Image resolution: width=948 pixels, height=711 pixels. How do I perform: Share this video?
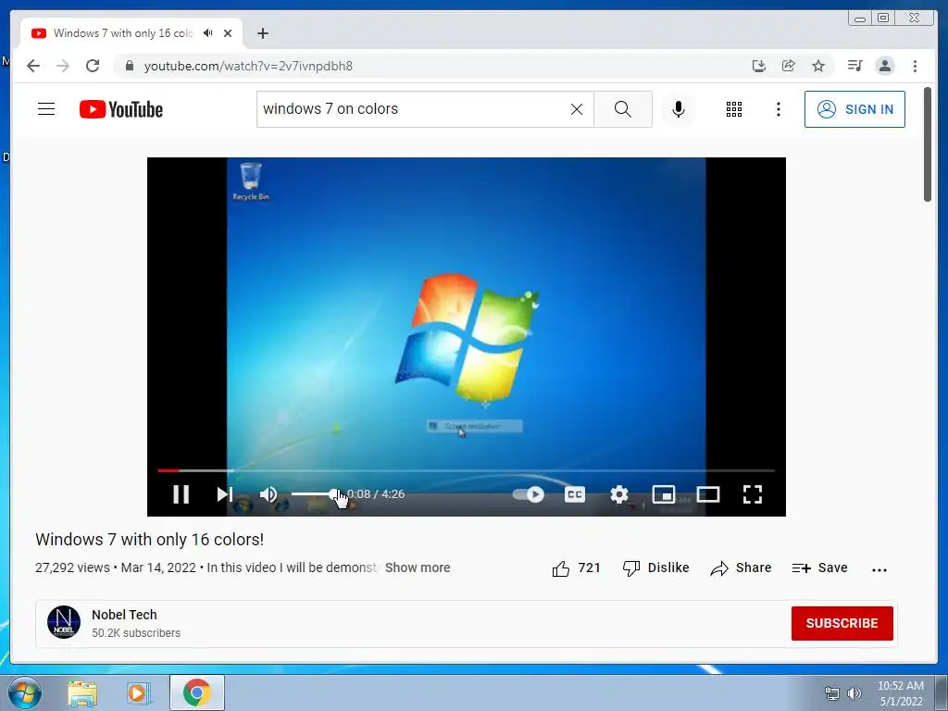click(742, 568)
